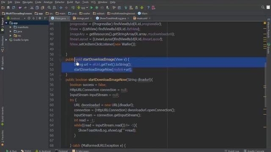The height and width of the screenshot is (152, 271).
Task: Click the Redo toolbar icon
Action: tap(25, 8)
